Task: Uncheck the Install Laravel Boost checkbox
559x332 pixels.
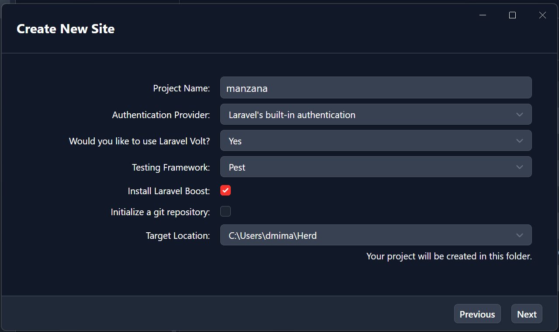Action: point(226,190)
